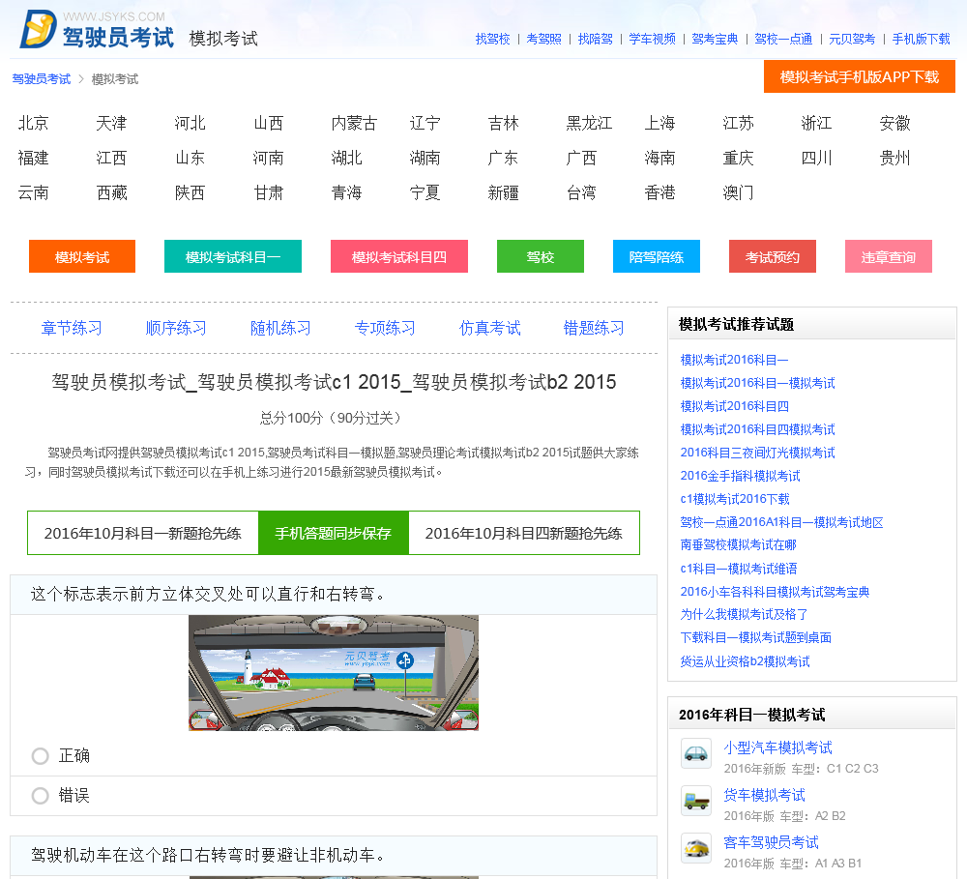Select the 四川 province link
The width and height of the screenshot is (967, 879).
pyautogui.click(x=816, y=158)
